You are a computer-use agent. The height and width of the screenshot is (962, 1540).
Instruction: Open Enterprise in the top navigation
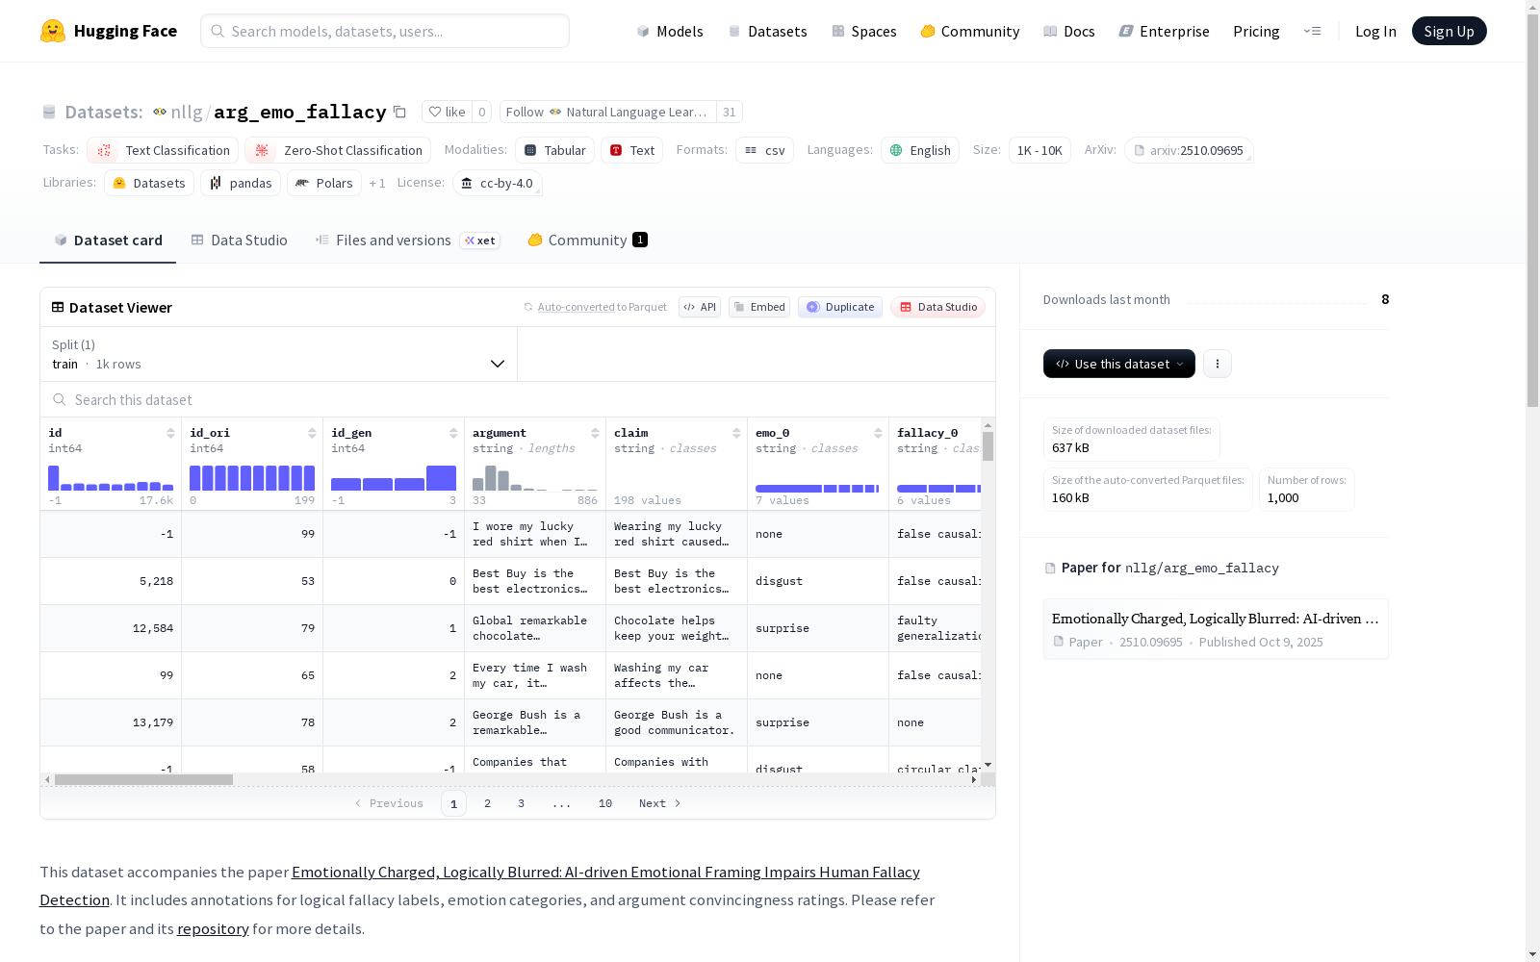tap(1165, 31)
